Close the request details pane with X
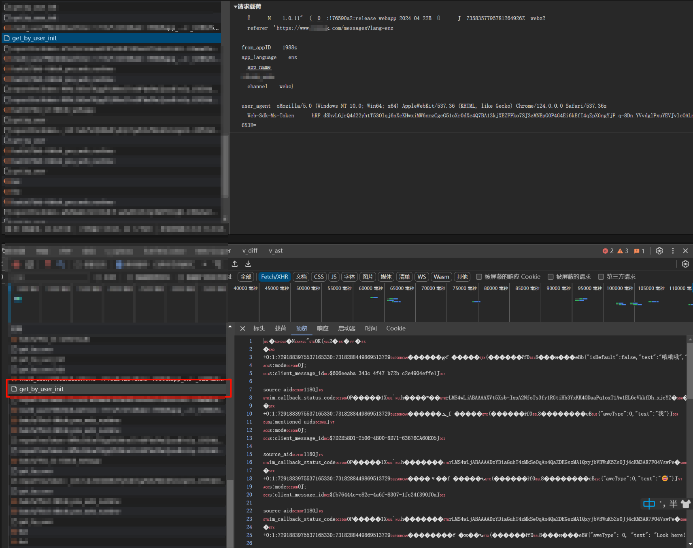The width and height of the screenshot is (693, 548). [242, 328]
